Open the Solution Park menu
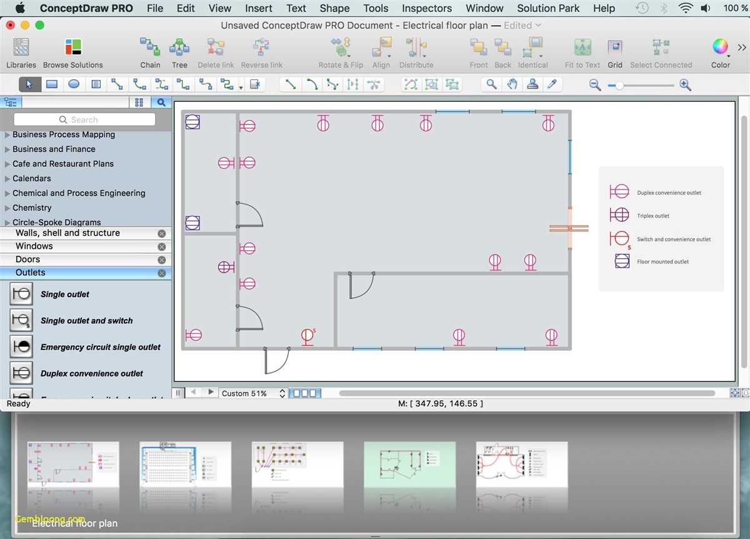 click(547, 8)
